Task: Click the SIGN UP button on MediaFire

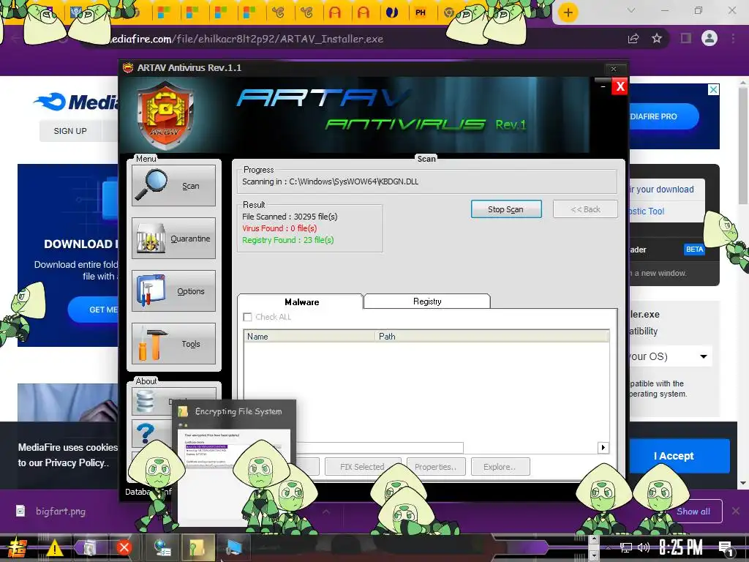Action: 70,131
